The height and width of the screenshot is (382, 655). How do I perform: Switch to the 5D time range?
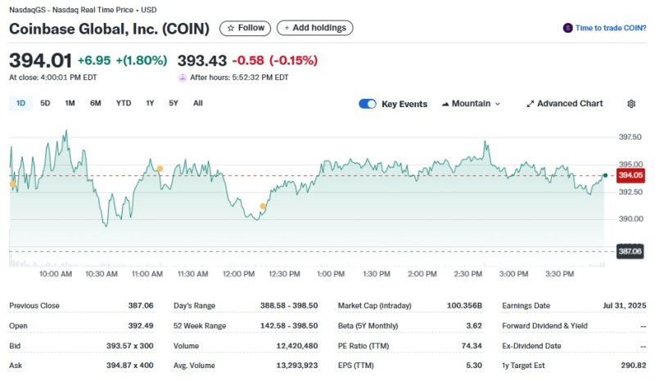coord(45,103)
